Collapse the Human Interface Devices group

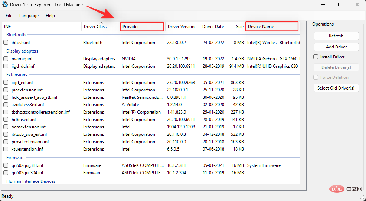pos(31,181)
